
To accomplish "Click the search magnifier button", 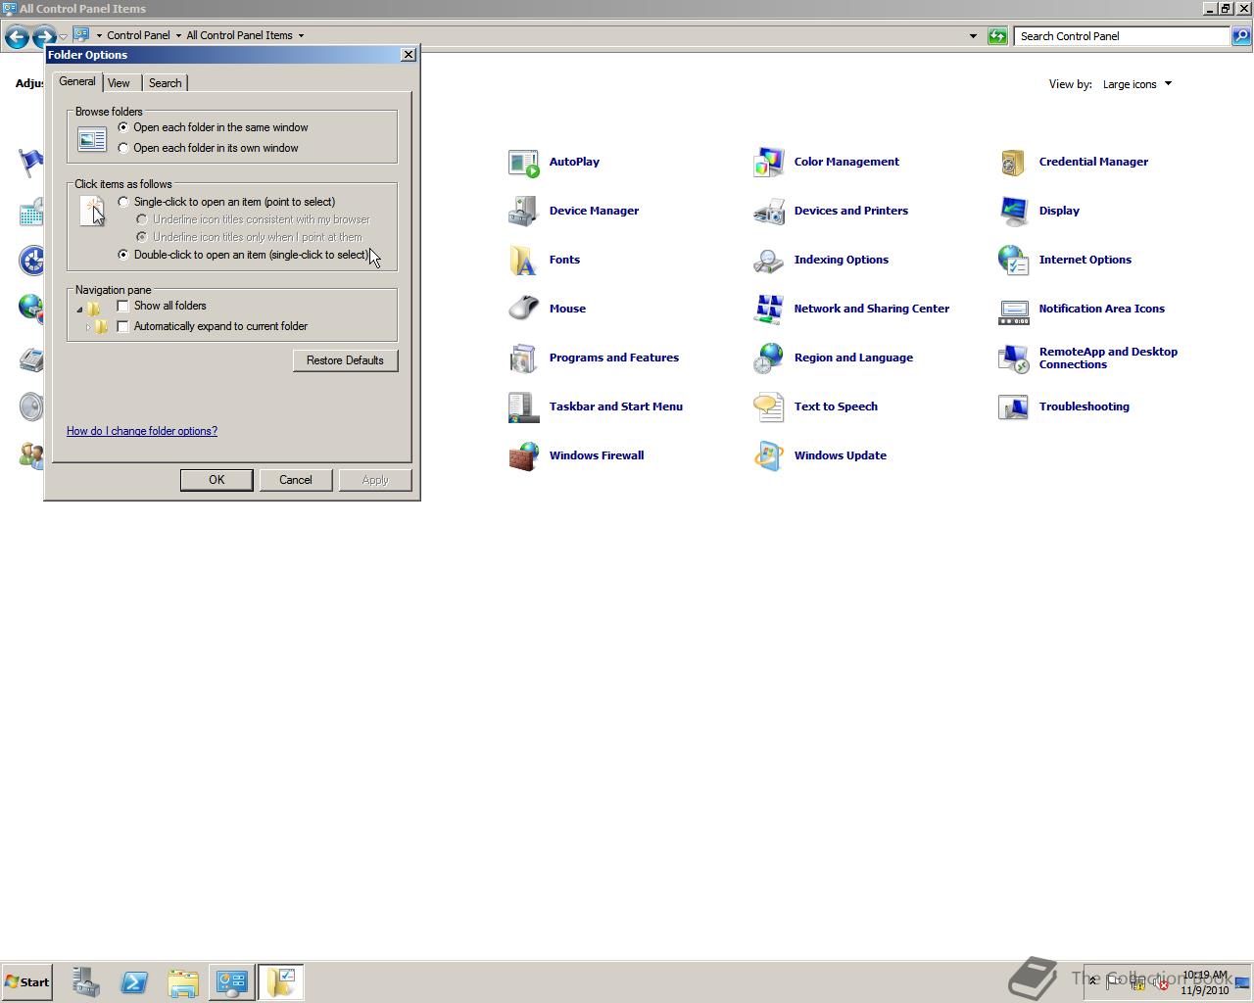I will (x=1240, y=36).
